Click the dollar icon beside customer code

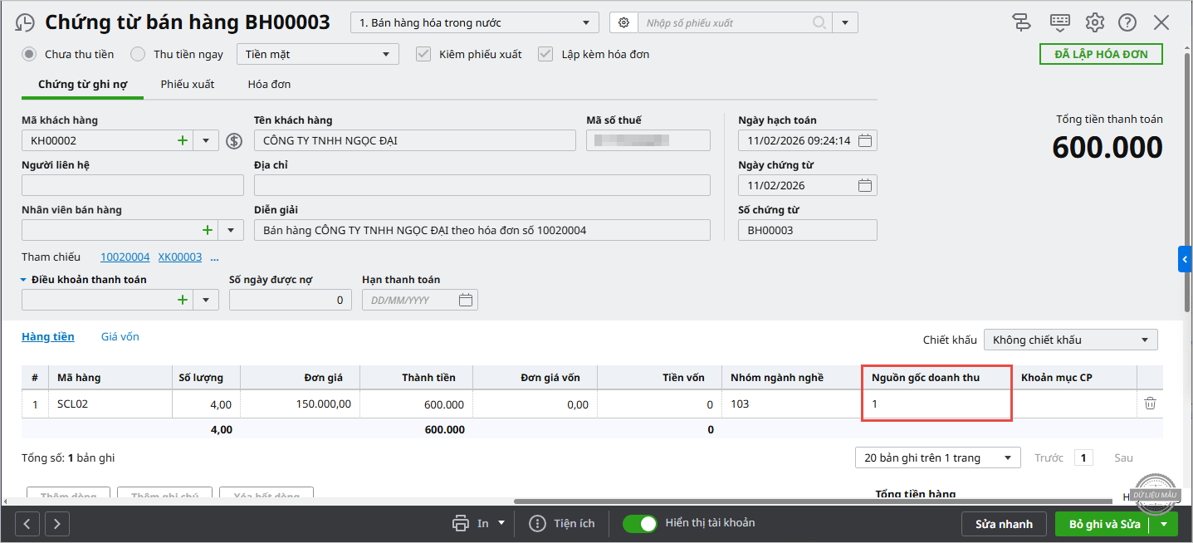(234, 141)
